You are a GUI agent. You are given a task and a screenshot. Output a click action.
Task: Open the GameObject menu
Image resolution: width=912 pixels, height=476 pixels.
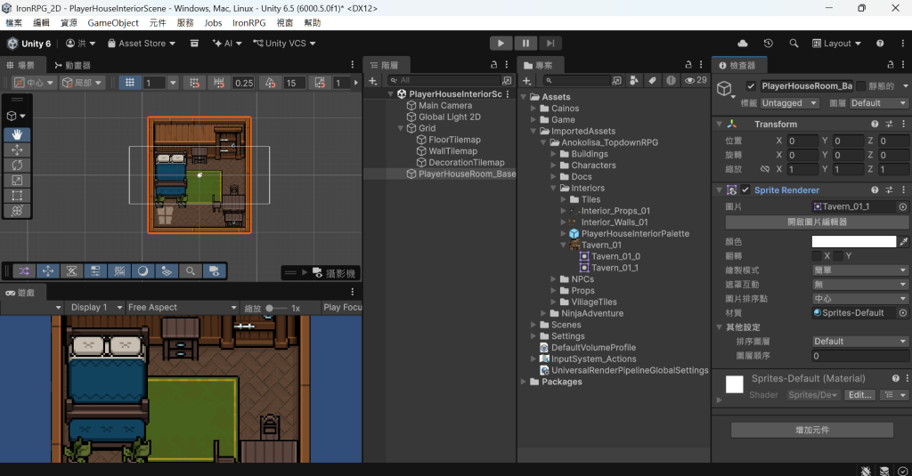113,22
